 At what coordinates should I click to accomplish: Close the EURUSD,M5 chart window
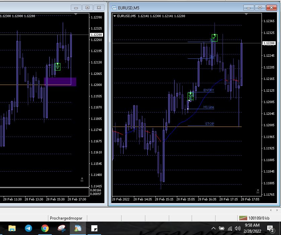pos(271,8)
